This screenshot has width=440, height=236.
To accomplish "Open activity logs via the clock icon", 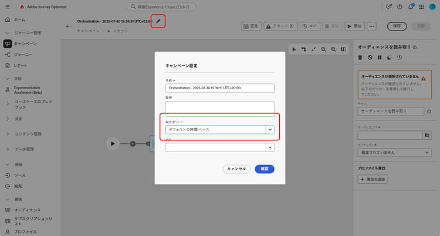I will 400,58.
